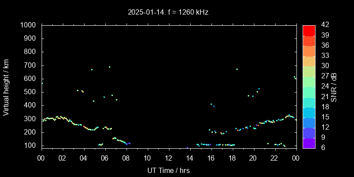Select the light green 24–27 dB colorbar segment
Viewport: 354px width, 177px height.
[309, 81]
